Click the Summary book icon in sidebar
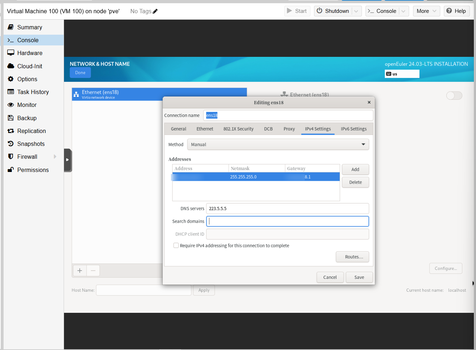Image resolution: width=476 pixels, height=350 pixels. (11, 27)
